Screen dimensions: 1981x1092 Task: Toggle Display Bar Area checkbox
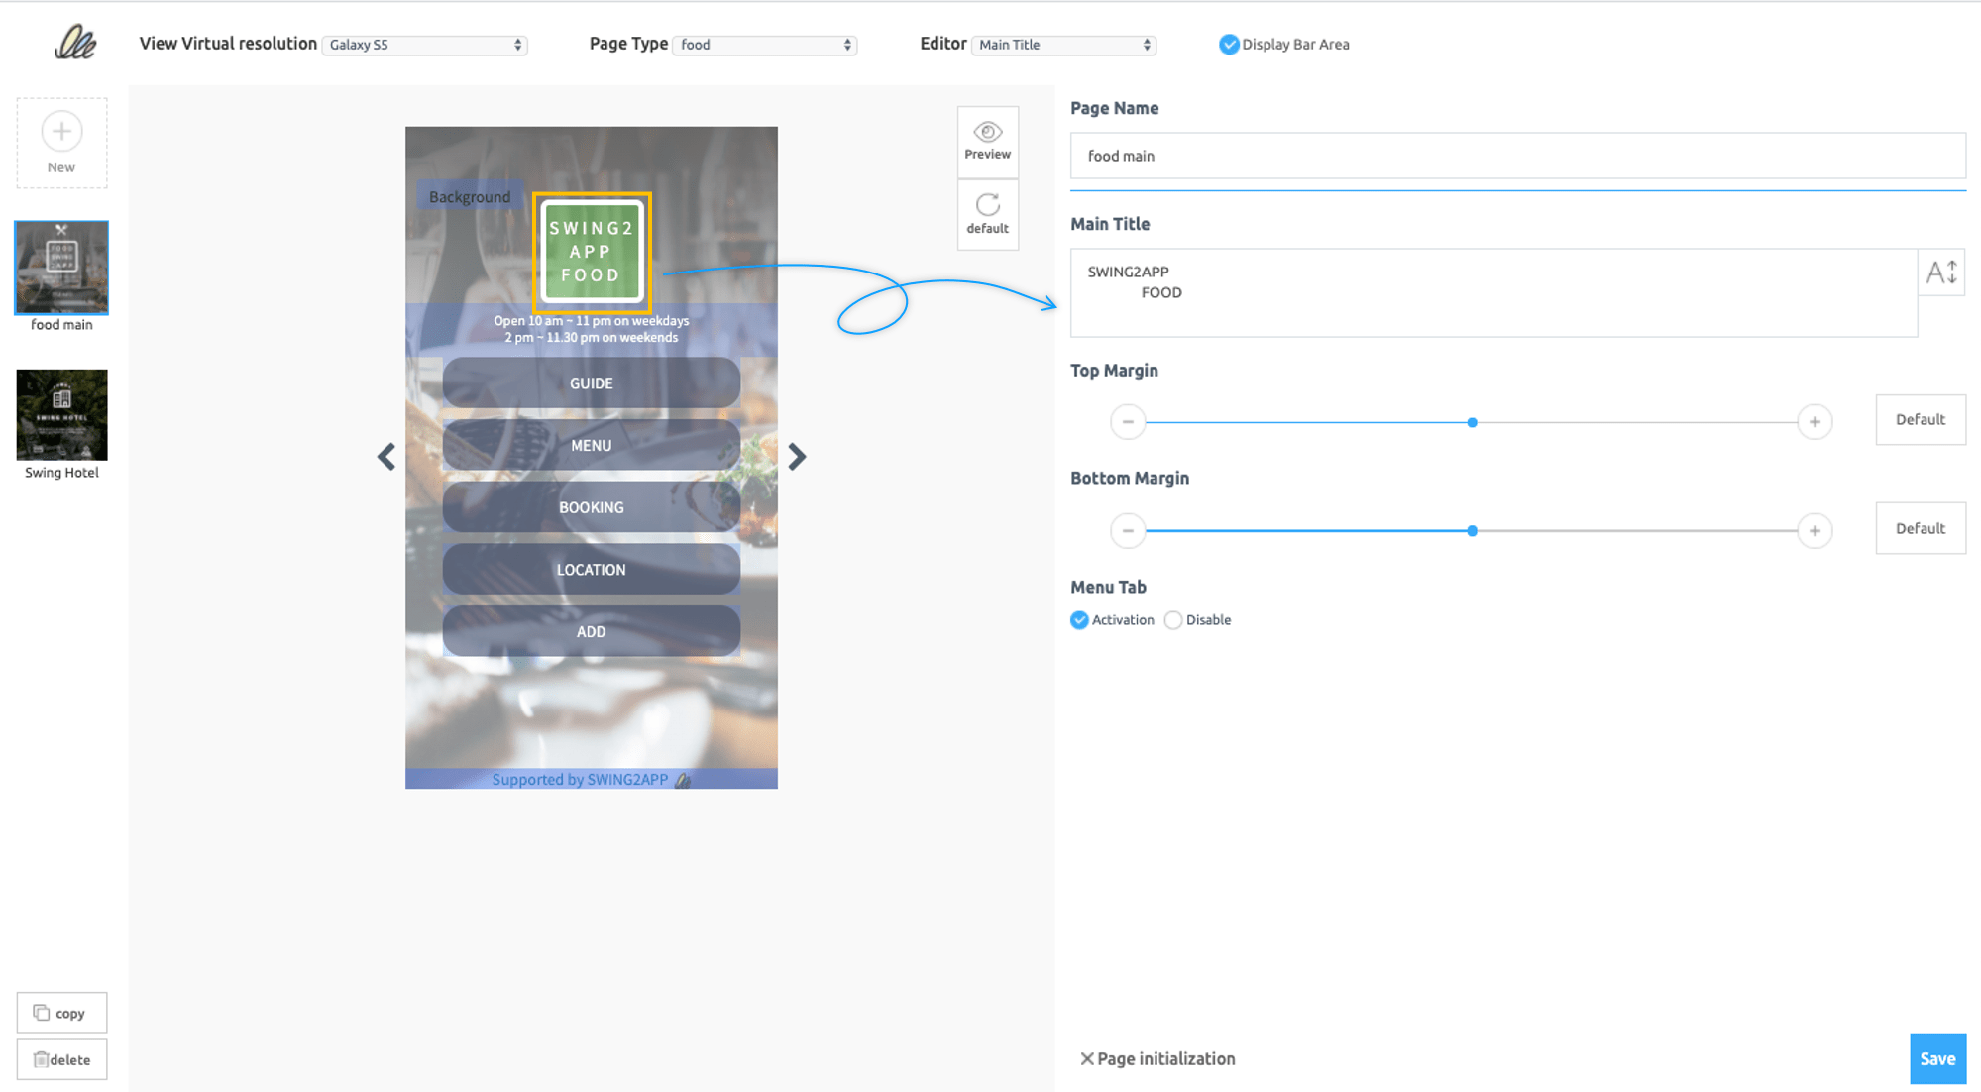(1229, 45)
